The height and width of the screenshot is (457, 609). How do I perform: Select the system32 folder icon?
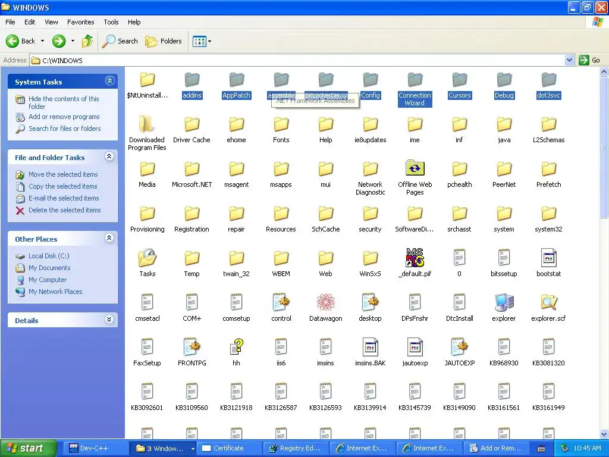[548, 214]
